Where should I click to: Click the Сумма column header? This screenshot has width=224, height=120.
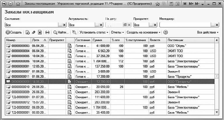click(101, 40)
